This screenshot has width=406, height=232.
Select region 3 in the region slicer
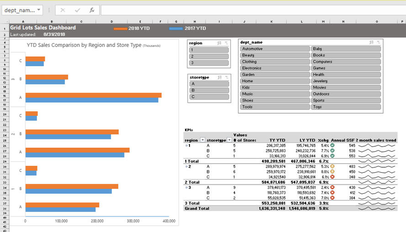coord(209,63)
